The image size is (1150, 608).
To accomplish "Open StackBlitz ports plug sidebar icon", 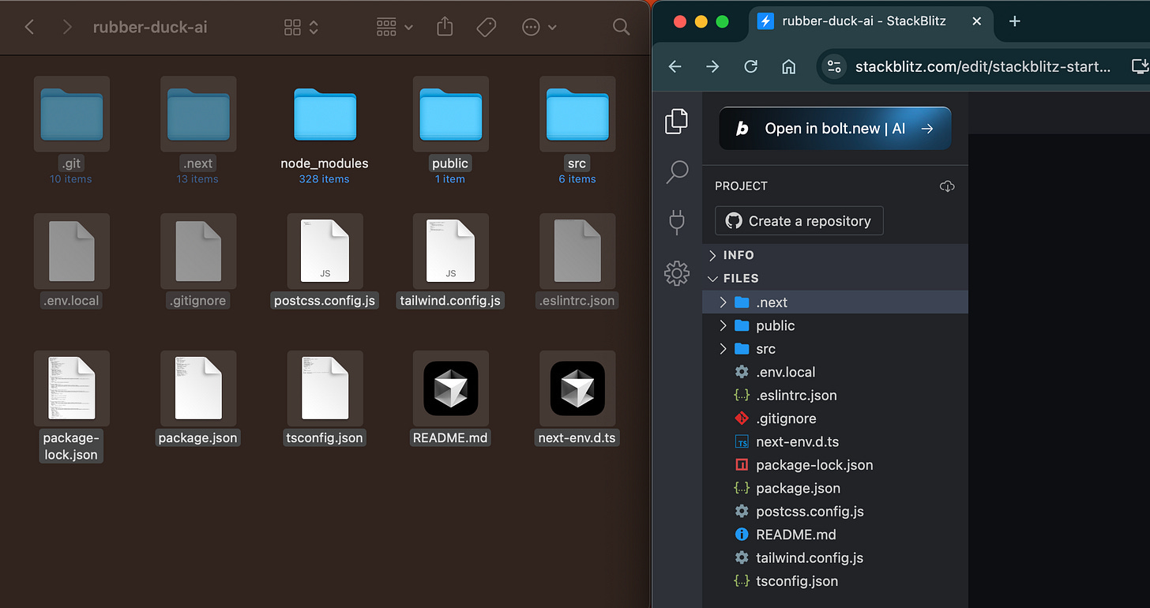I will (677, 222).
